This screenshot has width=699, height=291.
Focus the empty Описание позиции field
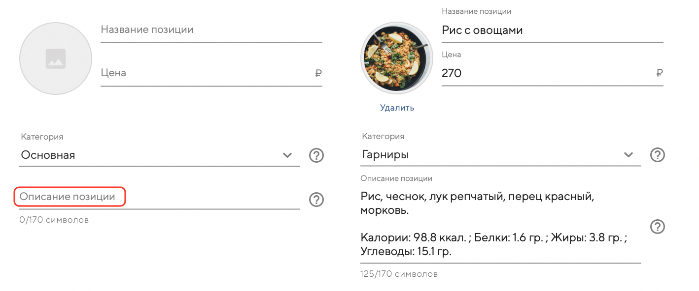[159, 198]
